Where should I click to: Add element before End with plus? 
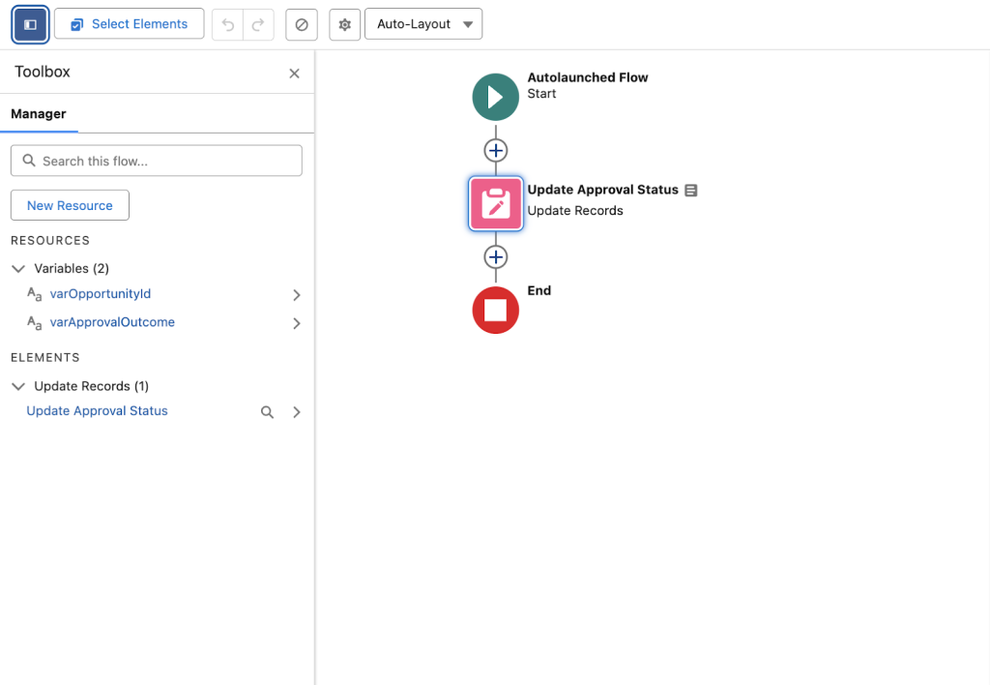coord(496,257)
